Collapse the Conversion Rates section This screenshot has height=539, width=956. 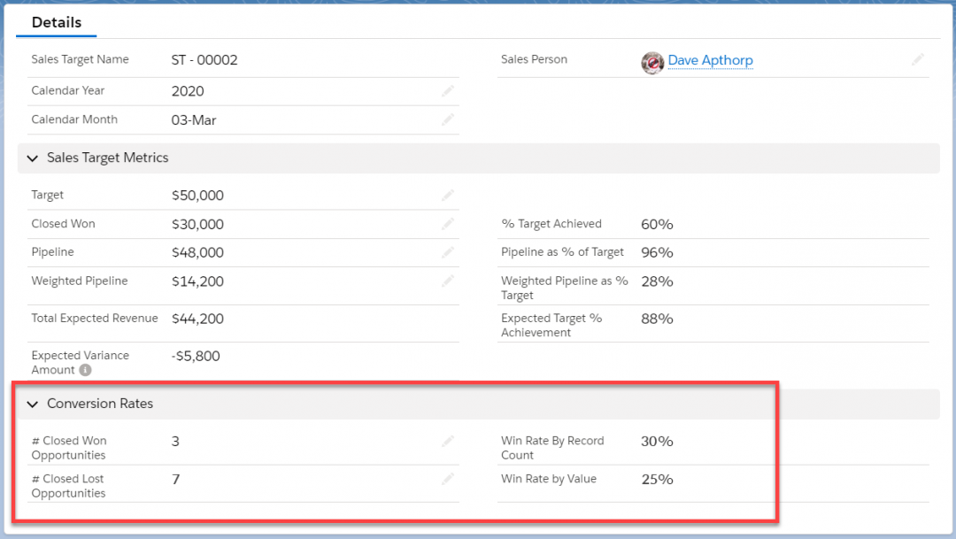click(33, 404)
